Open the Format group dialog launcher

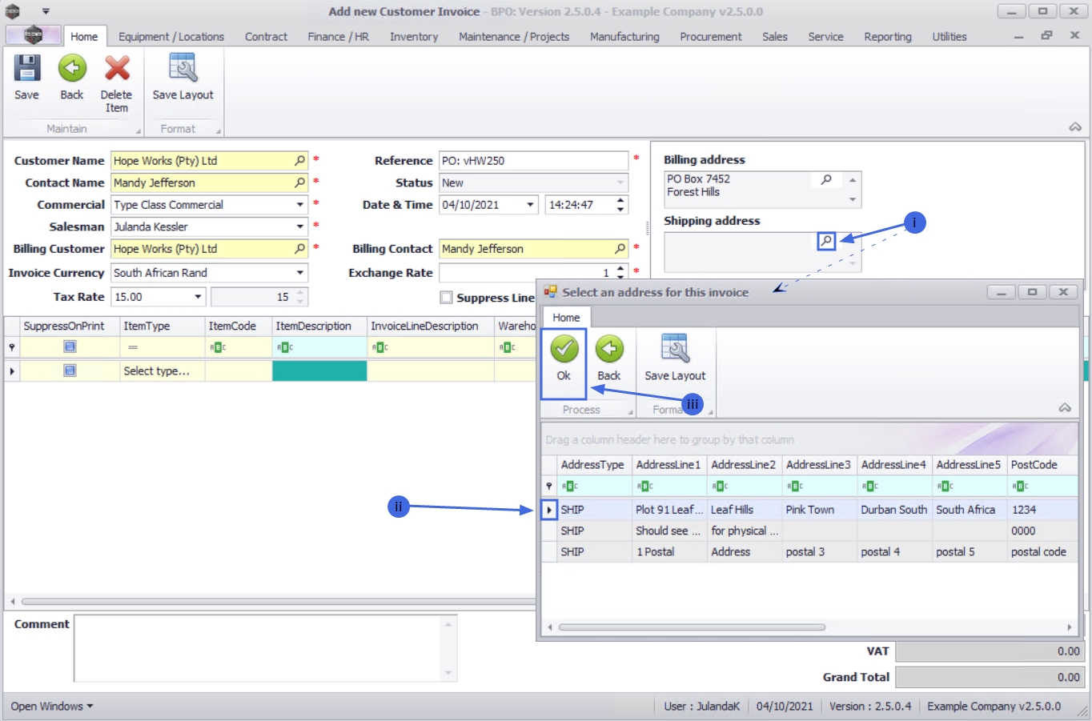click(218, 130)
